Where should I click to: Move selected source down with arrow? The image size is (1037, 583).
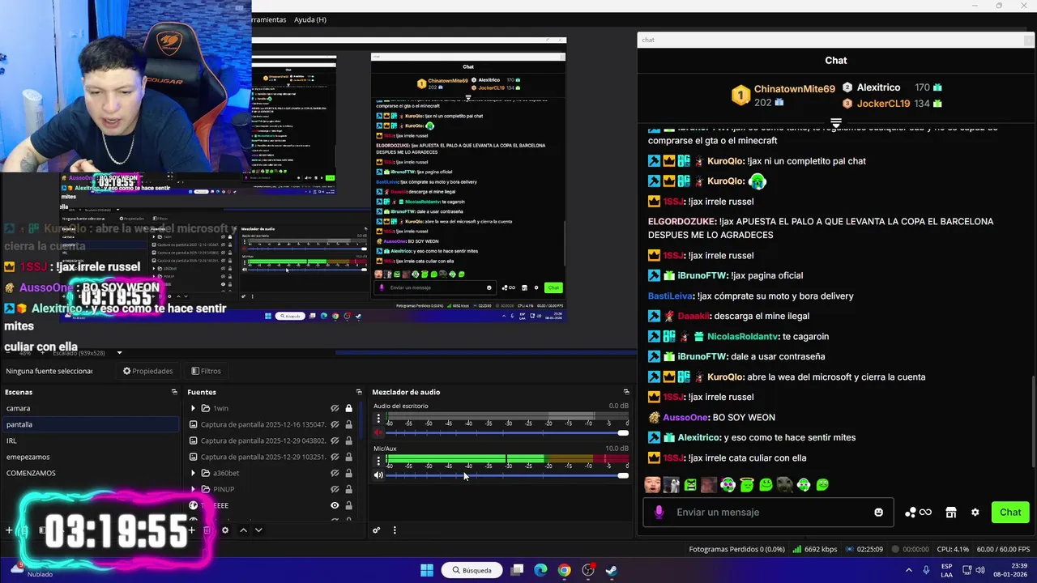(x=258, y=530)
